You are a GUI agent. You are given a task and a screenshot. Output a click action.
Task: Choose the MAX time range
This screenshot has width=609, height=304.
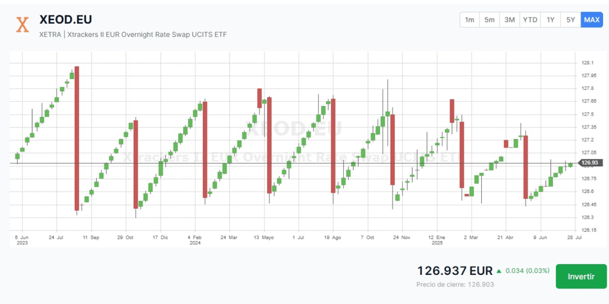[592, 20]
